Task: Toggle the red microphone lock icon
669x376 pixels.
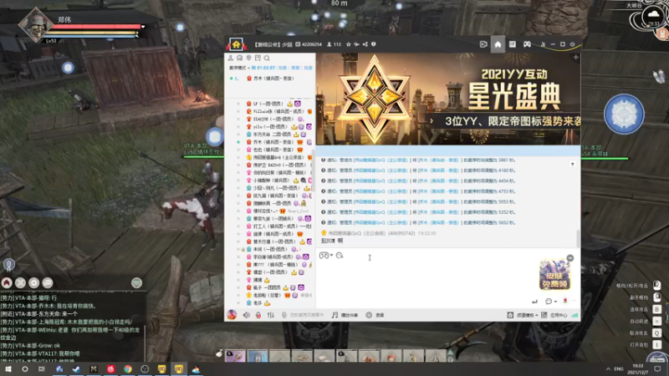Action: coord(258,315)
